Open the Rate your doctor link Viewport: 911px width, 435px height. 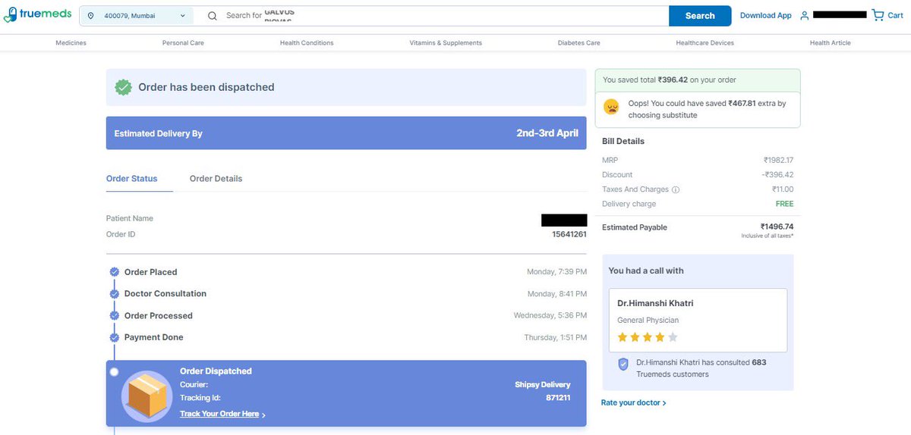point(634,402)
